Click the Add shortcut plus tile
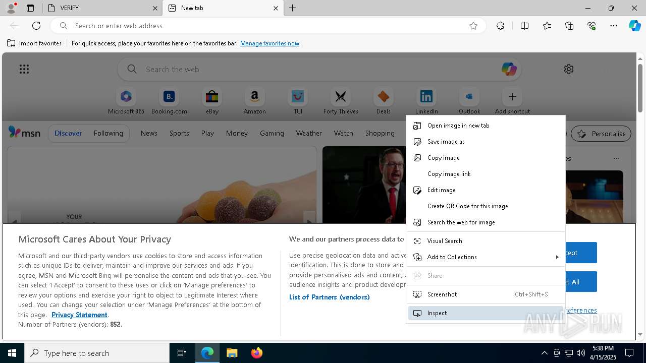646x363 pixels. (512, 101)
